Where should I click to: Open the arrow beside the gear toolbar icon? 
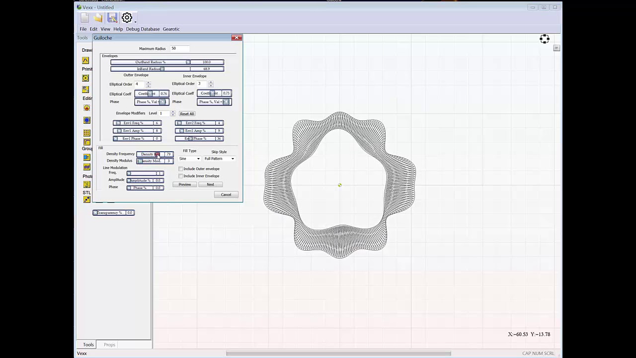coord(135,21)
